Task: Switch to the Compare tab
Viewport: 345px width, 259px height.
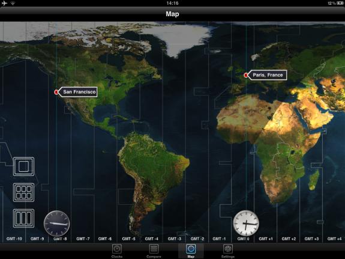Action: point(154,251)
